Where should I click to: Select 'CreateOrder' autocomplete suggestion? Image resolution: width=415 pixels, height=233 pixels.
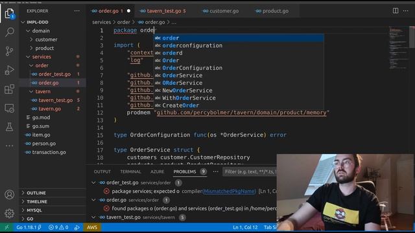coord(239,105)
